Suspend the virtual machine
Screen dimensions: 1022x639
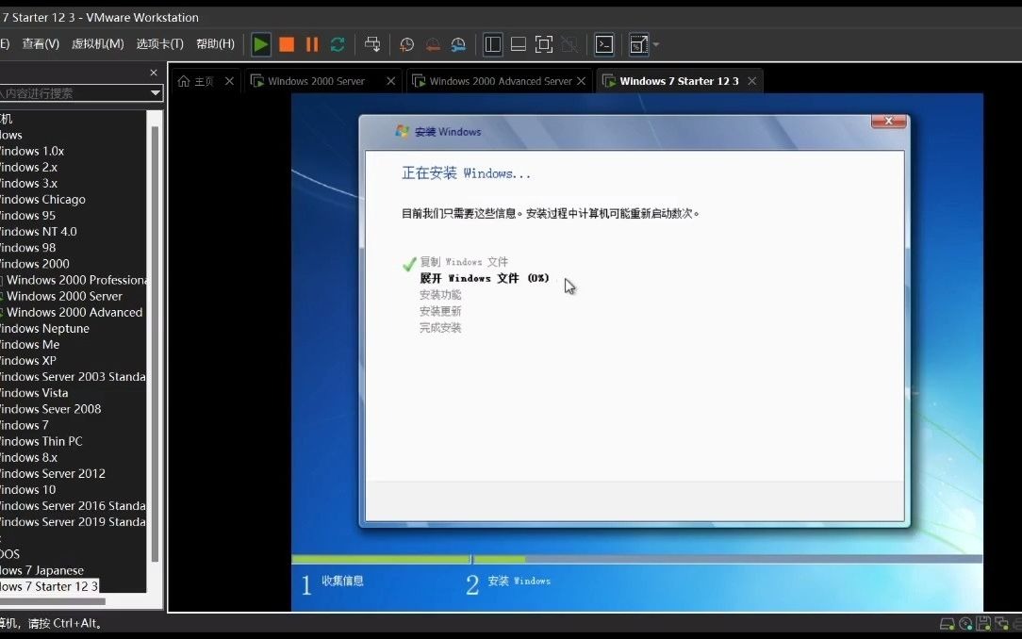[x=310, y=44]
